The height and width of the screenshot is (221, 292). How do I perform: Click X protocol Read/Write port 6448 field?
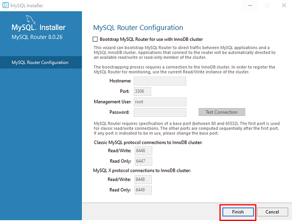143,179
